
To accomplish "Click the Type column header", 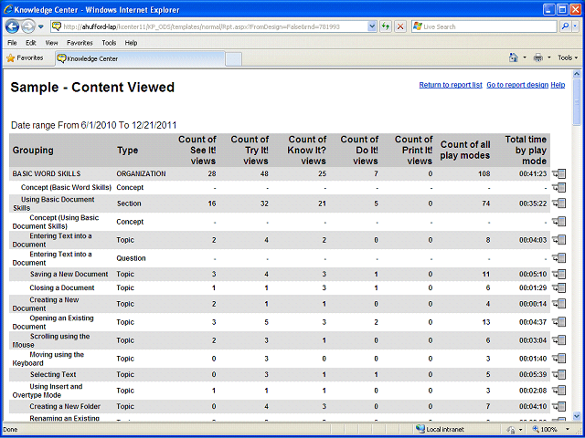I will click(128, 151).
